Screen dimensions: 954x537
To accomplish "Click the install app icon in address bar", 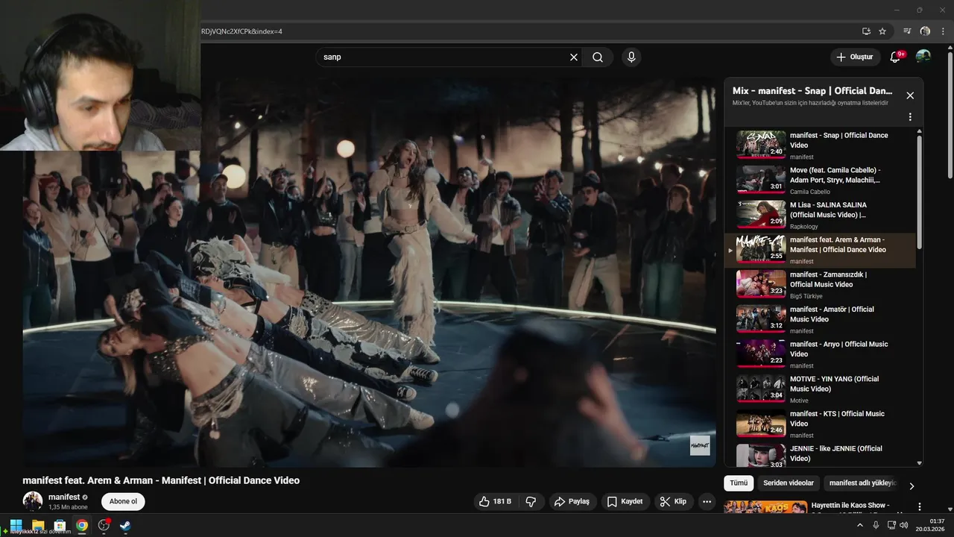I will (x=866, y=31).
